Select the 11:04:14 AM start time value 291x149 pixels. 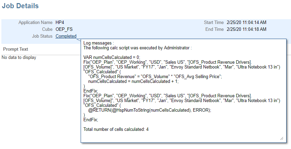tap(246, 23)
